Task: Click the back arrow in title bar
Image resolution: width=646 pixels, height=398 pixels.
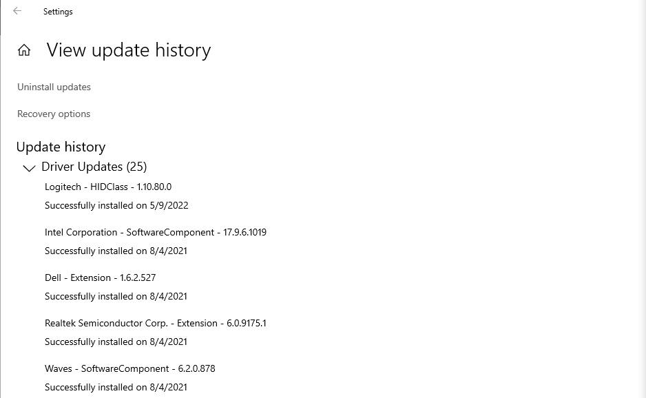Action: pos(17,11)
